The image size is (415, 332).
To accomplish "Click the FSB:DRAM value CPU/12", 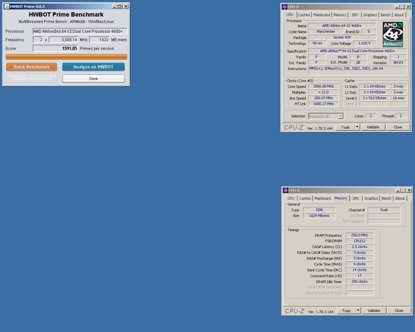I will (360, 241).
